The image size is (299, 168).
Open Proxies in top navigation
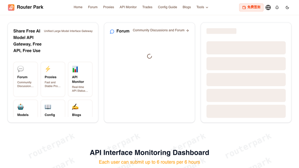[108, 7]
